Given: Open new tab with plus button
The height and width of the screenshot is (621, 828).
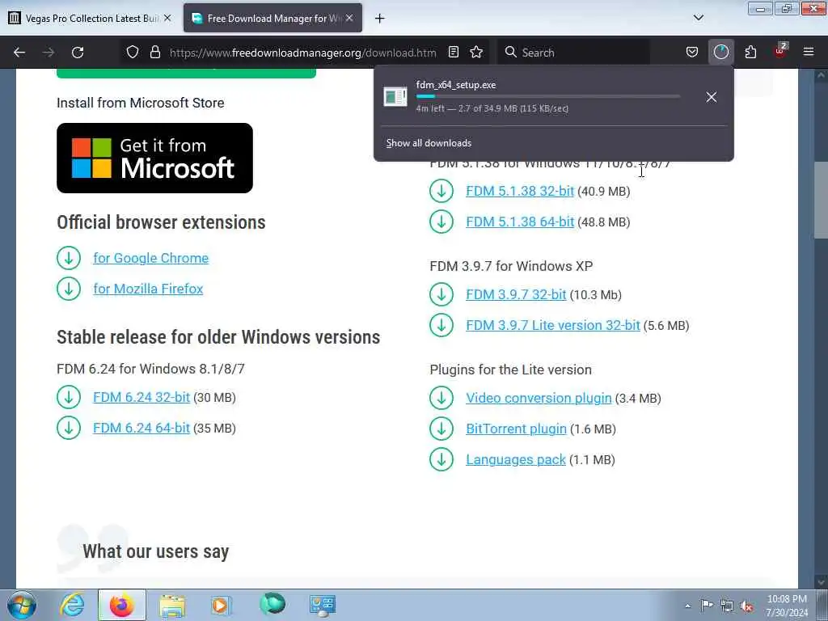Looking at the screenshot, I should tap(380, 19).
